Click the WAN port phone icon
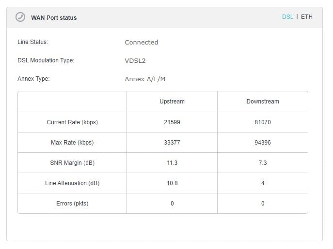Viewport: 333px width, 249px height. [x=20, y=17]
